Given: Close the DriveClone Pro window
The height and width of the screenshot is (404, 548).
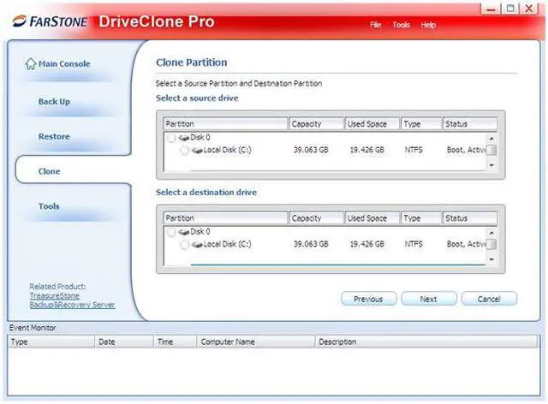Looking at the screenshot, I should point(529,9).
